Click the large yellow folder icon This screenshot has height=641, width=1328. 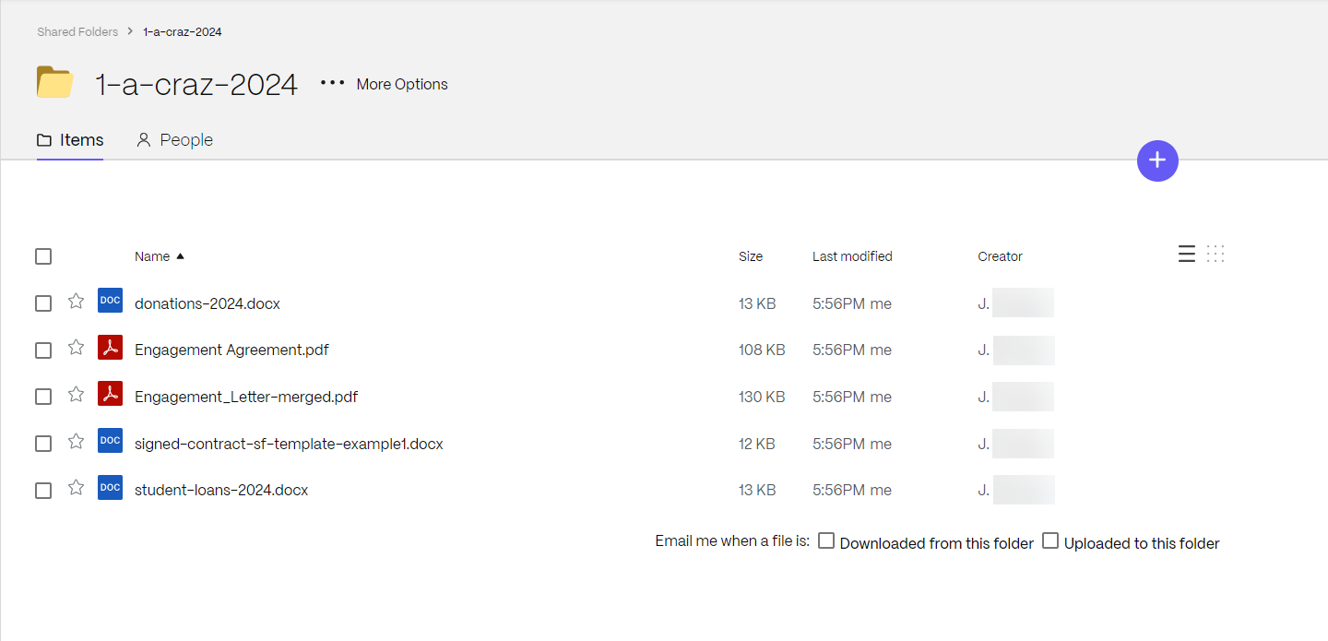55,82
